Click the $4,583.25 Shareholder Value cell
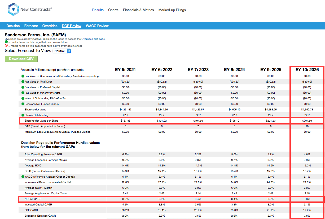The width and height of the screenshot is (325, 219). pos(271,110)
